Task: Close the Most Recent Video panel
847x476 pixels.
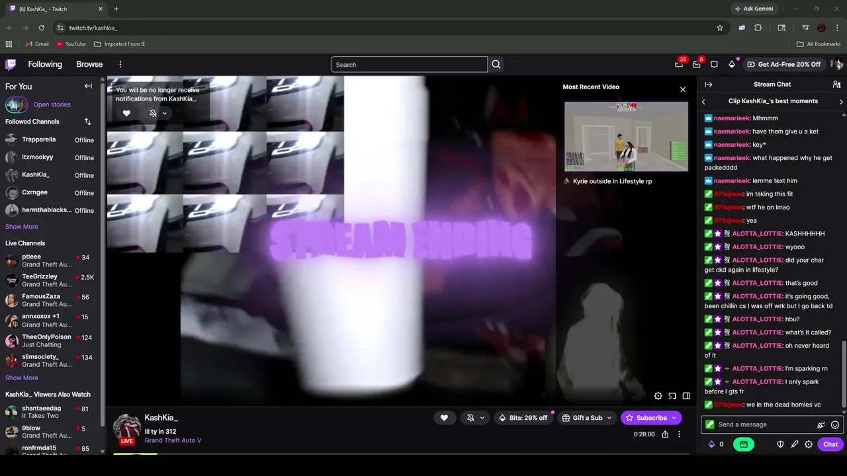Action: click(x=683, y=89)
